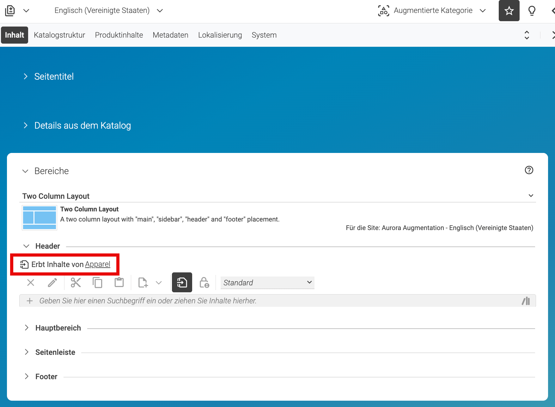The image size is (555, 407).
Task: Switch to the Metadaten tab
Action: (x=170, y=35)
